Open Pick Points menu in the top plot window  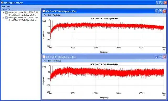point(57,15)
